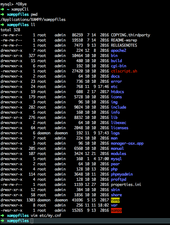
Task: Click the htdocs directory name
Action: pyautogui.click(x=117, y=92)
